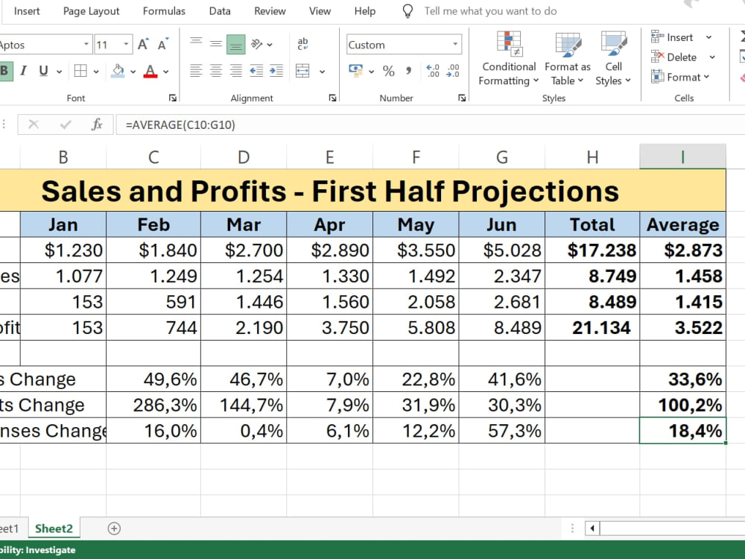Increase indent

276,71
